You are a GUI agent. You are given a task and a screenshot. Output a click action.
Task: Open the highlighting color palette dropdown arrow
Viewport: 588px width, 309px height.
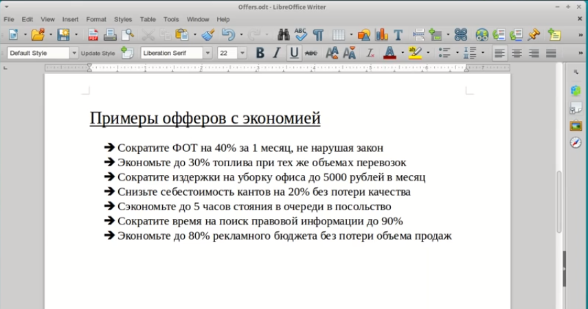[x=428, y=53]
